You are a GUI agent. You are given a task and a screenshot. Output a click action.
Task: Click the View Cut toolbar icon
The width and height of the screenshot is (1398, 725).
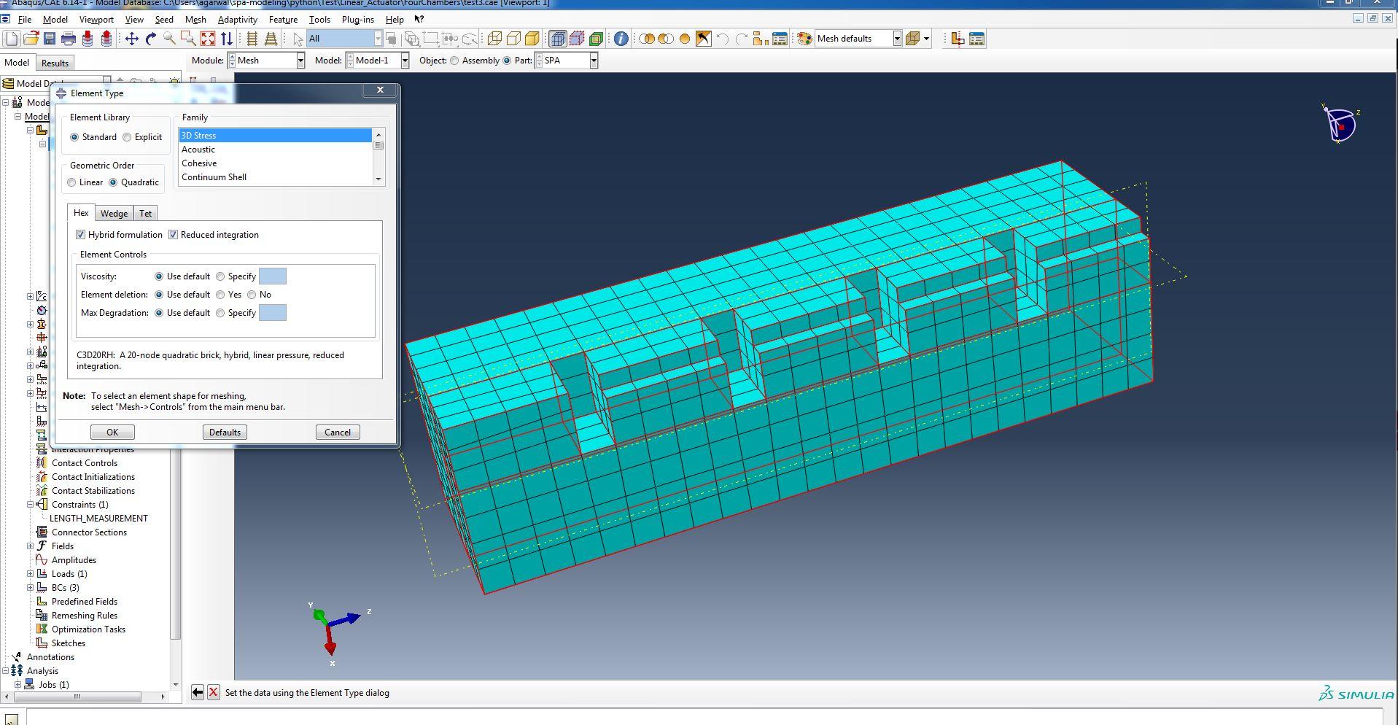pyautogui.click(x=958, y=39)
